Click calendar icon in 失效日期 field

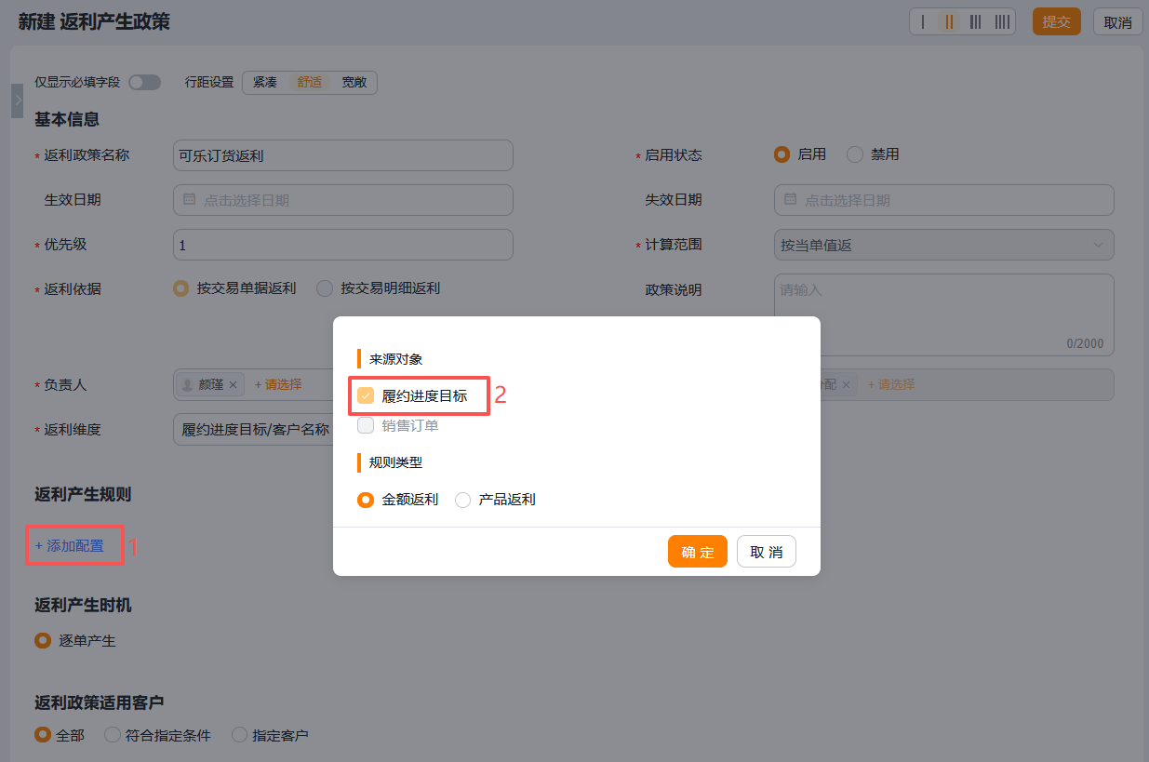[x=791, y=199]
